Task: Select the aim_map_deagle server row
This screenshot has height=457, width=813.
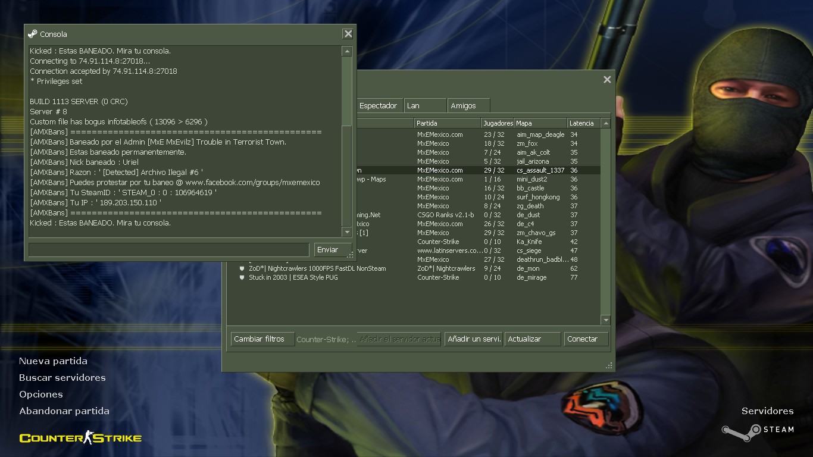Action: coord(478,134)
